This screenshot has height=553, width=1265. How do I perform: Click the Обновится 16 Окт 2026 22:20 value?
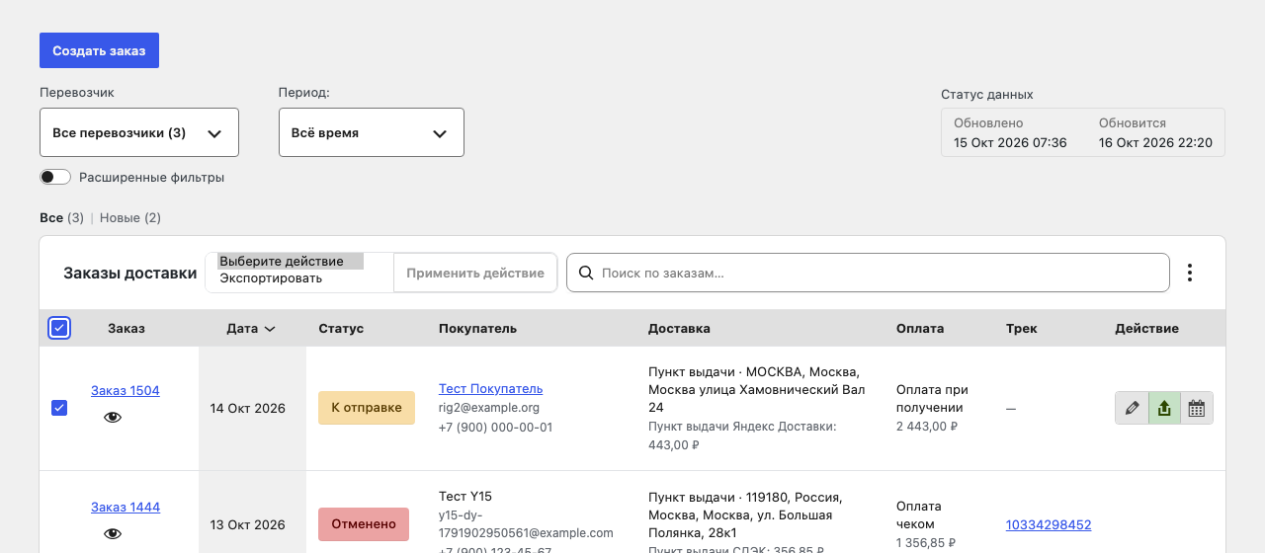[1155, 142]
